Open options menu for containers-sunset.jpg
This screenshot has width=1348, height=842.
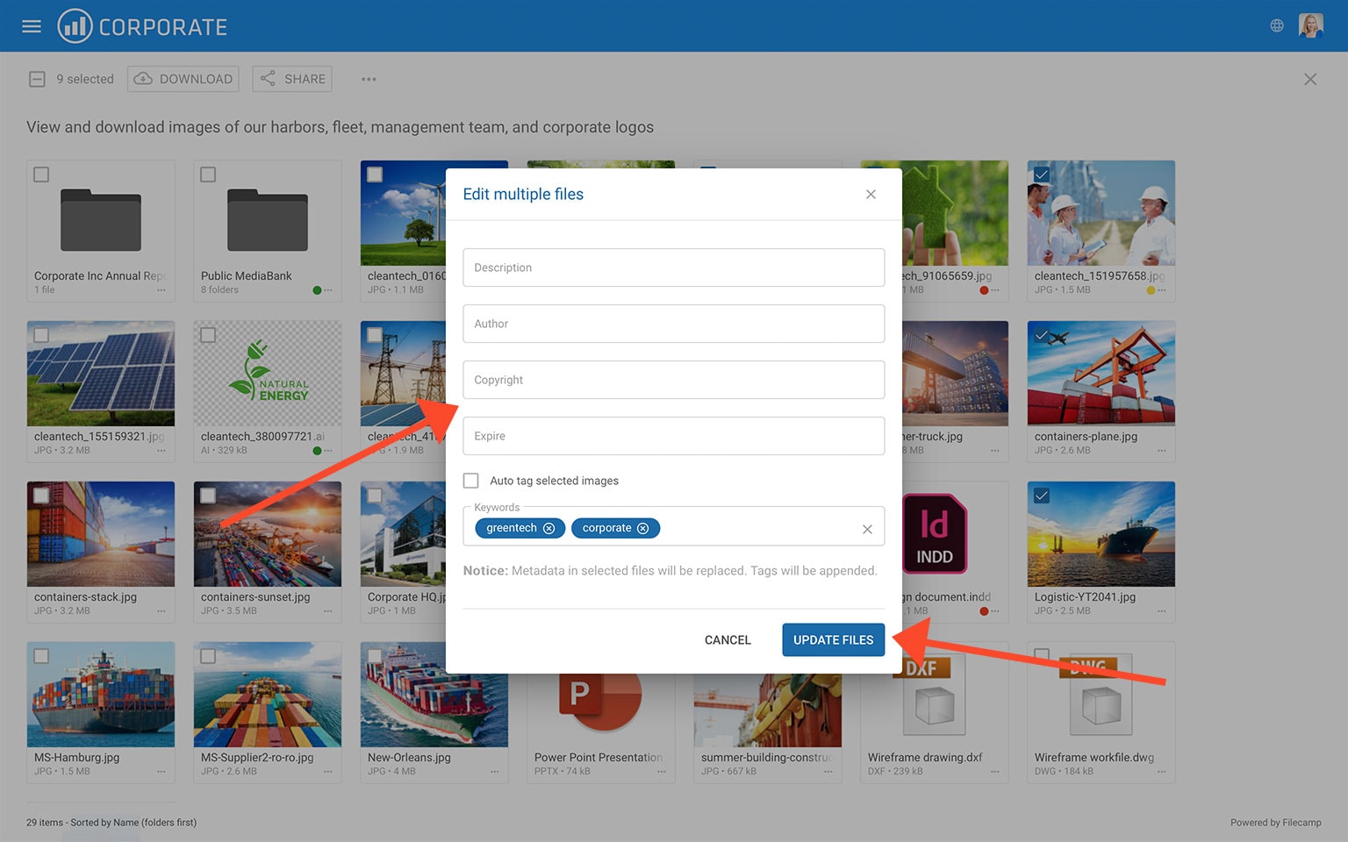point(328,611)
